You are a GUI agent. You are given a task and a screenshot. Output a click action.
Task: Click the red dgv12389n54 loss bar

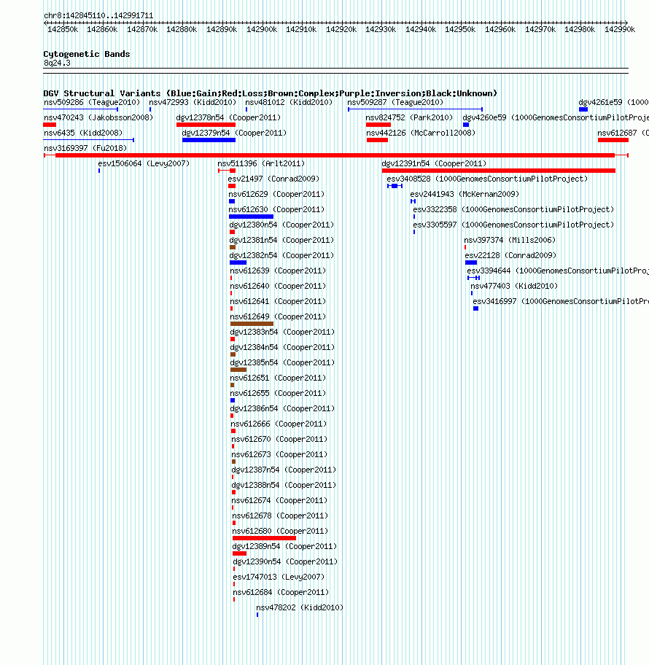(x=240, y=553)
